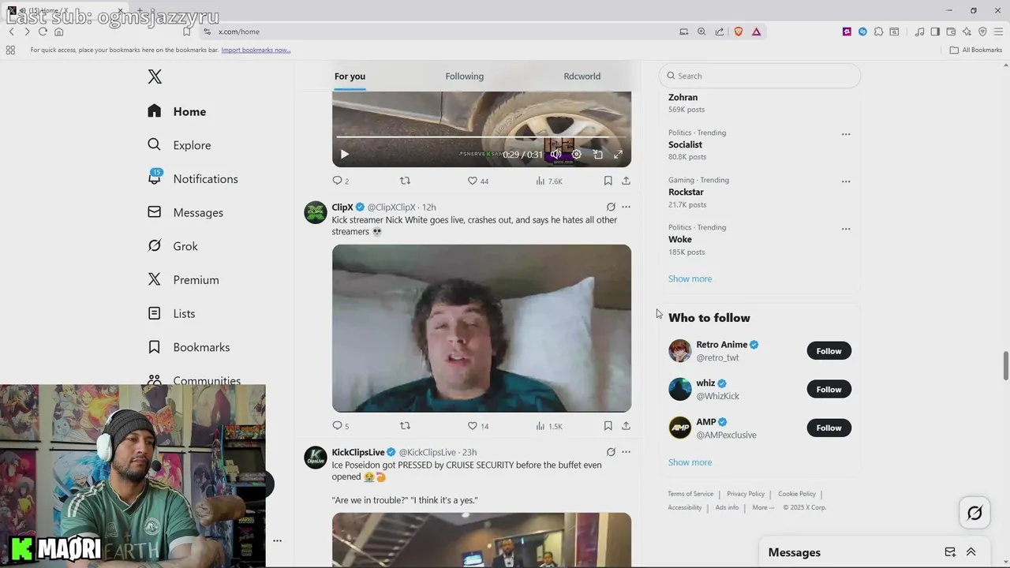Like the car video post with 44 likes

tap(477, 181)
